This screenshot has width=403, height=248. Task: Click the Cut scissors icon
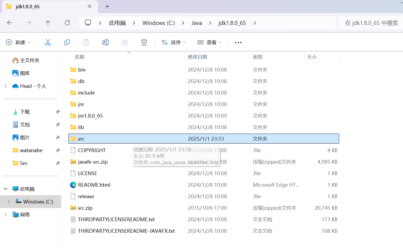tap(48, 42)
